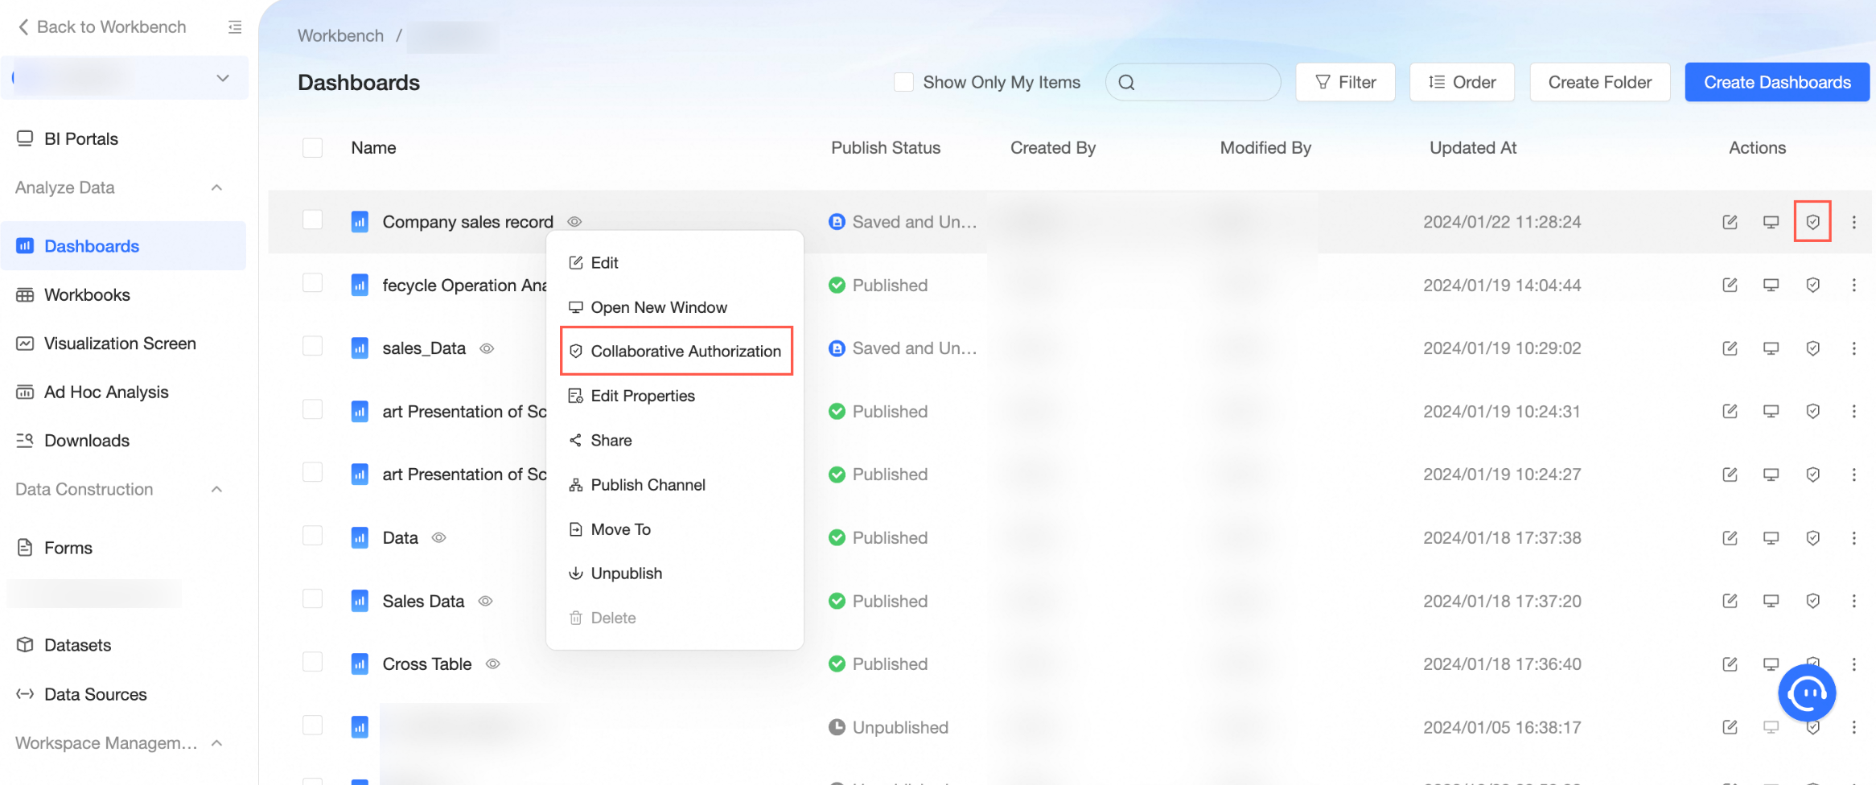The height and width of the screenshot is (785, 1876).
Task: Click the dashboard icon beside Cross Table
Action: [x=360, y=664]
